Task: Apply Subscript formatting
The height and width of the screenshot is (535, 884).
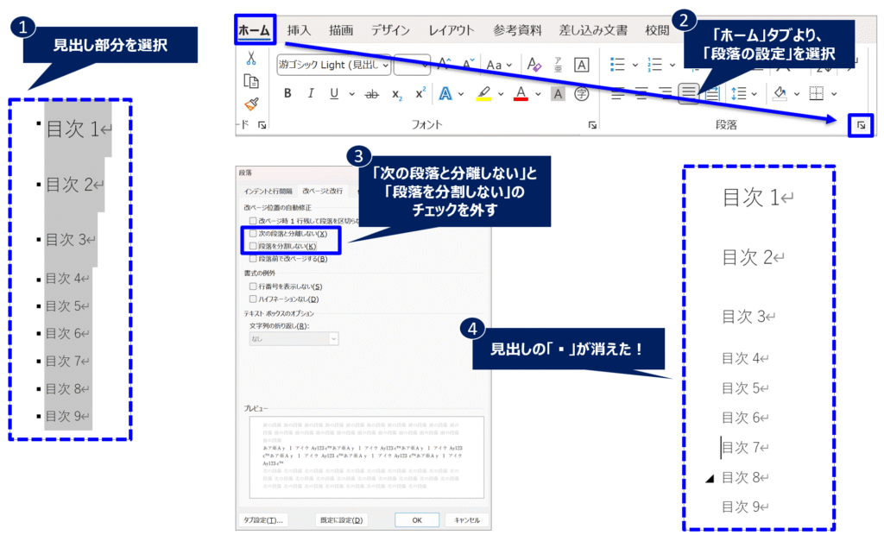Action: coord(397,95)
